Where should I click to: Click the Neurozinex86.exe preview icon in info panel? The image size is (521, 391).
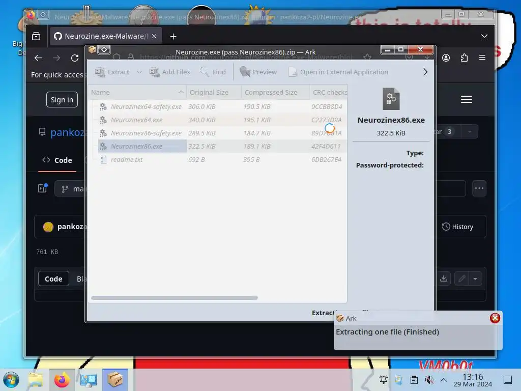point(391,99)
